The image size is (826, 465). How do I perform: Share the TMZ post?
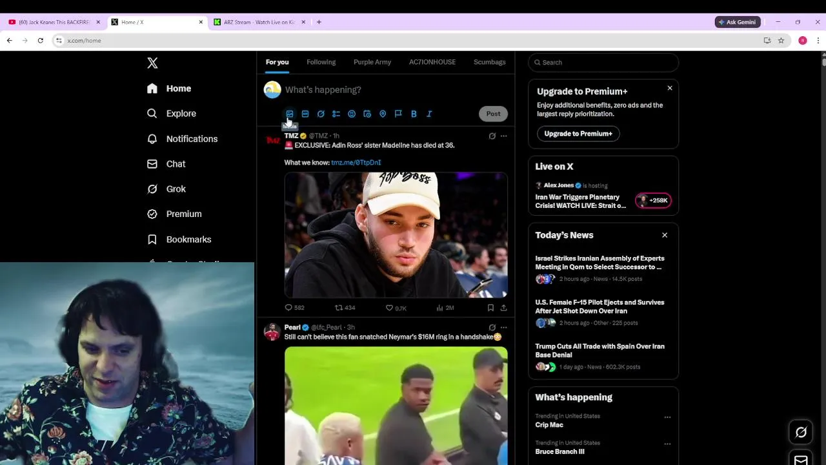tap(503, 308)
